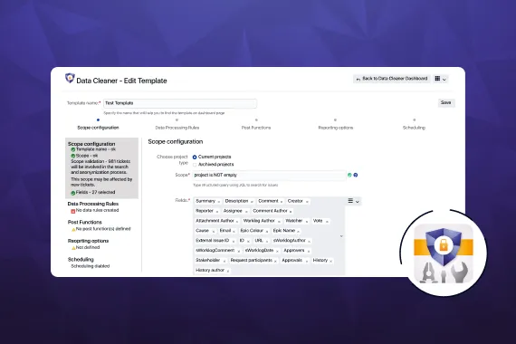Open Scheduling in the sidebar

click(81, 260)
